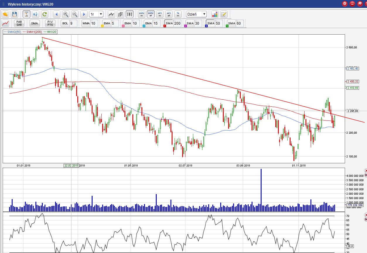Close the volume panel with red X
367x253 pixels.
366,171
